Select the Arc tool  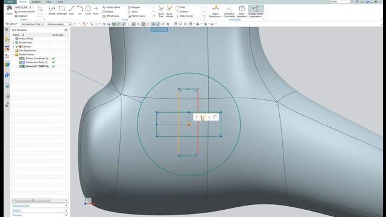click(x=80, y=10)
